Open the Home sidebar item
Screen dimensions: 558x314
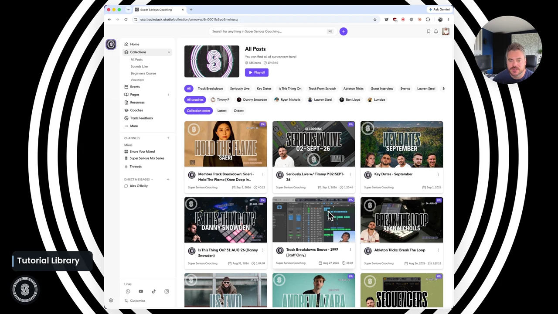tap(134, 44)
